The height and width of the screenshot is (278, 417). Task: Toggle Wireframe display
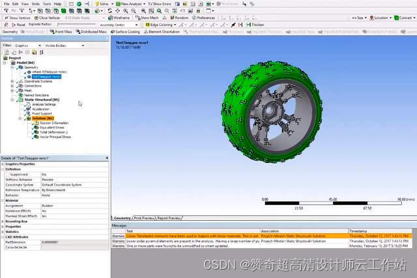(x=119, y=18)
